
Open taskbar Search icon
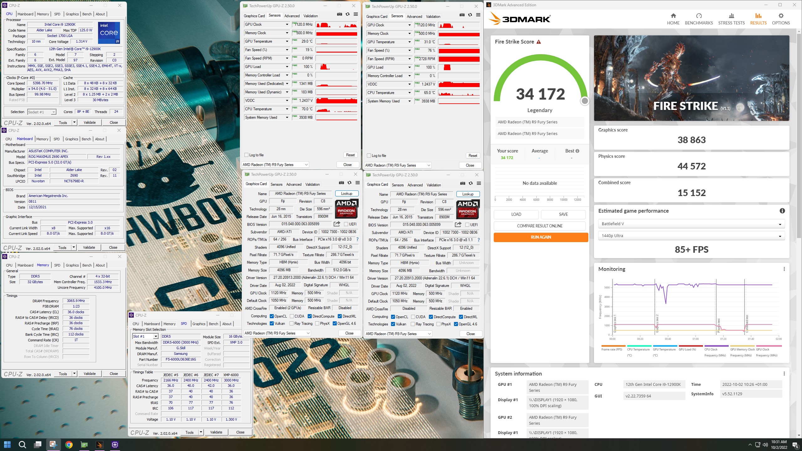(x=22, y=444)
